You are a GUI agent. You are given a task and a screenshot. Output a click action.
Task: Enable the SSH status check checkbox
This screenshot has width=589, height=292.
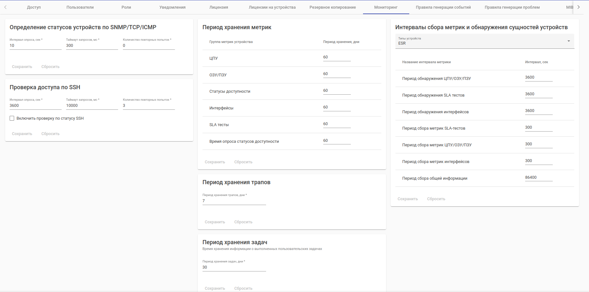[12, 118]
